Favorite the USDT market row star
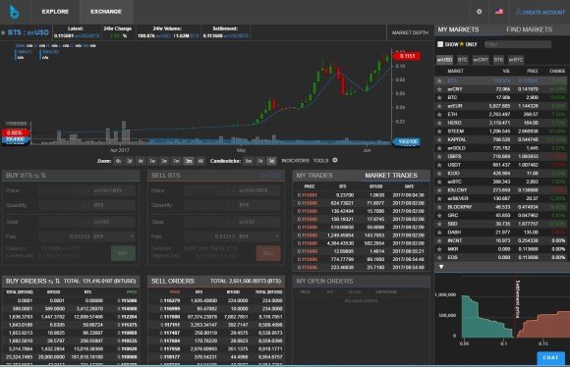 click(x=439, y=165)
